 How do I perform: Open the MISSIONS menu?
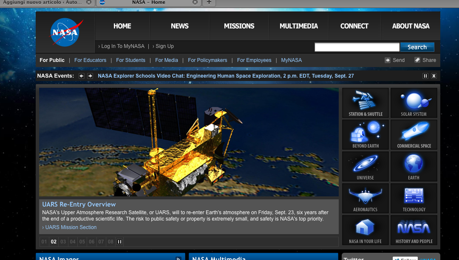(x=239, y=26)
